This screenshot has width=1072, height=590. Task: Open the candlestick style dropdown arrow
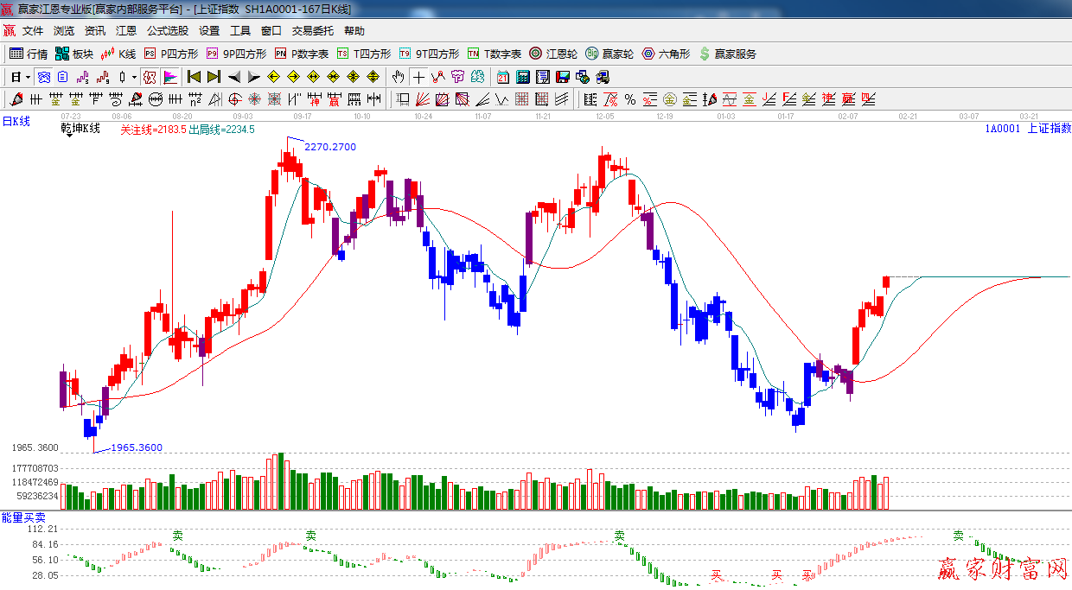pos(134,77)
